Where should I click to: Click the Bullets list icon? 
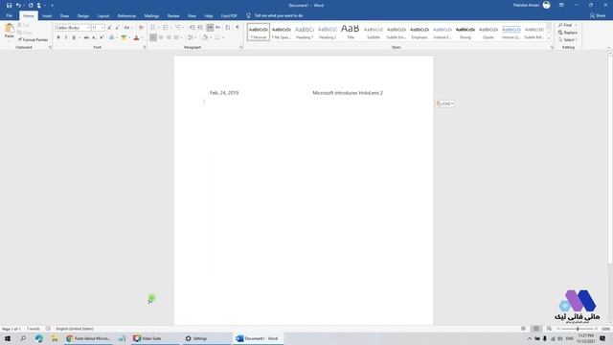153,28
